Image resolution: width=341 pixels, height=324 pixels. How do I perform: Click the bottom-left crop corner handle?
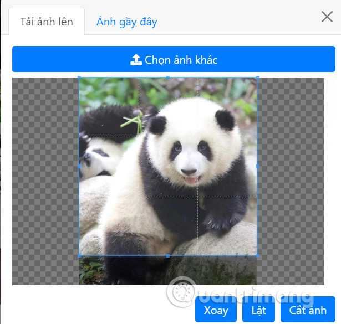(79, 256)
